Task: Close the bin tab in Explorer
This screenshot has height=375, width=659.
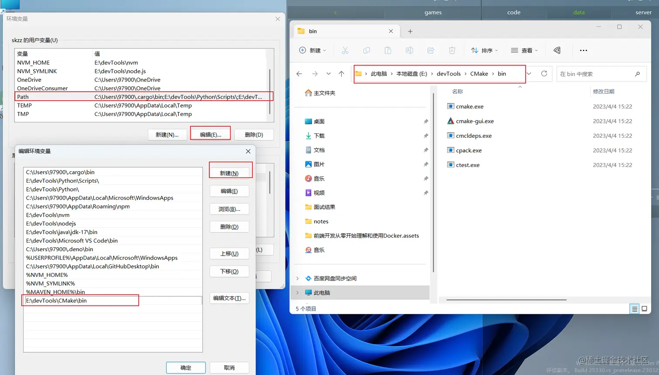Action: [391, 31]
